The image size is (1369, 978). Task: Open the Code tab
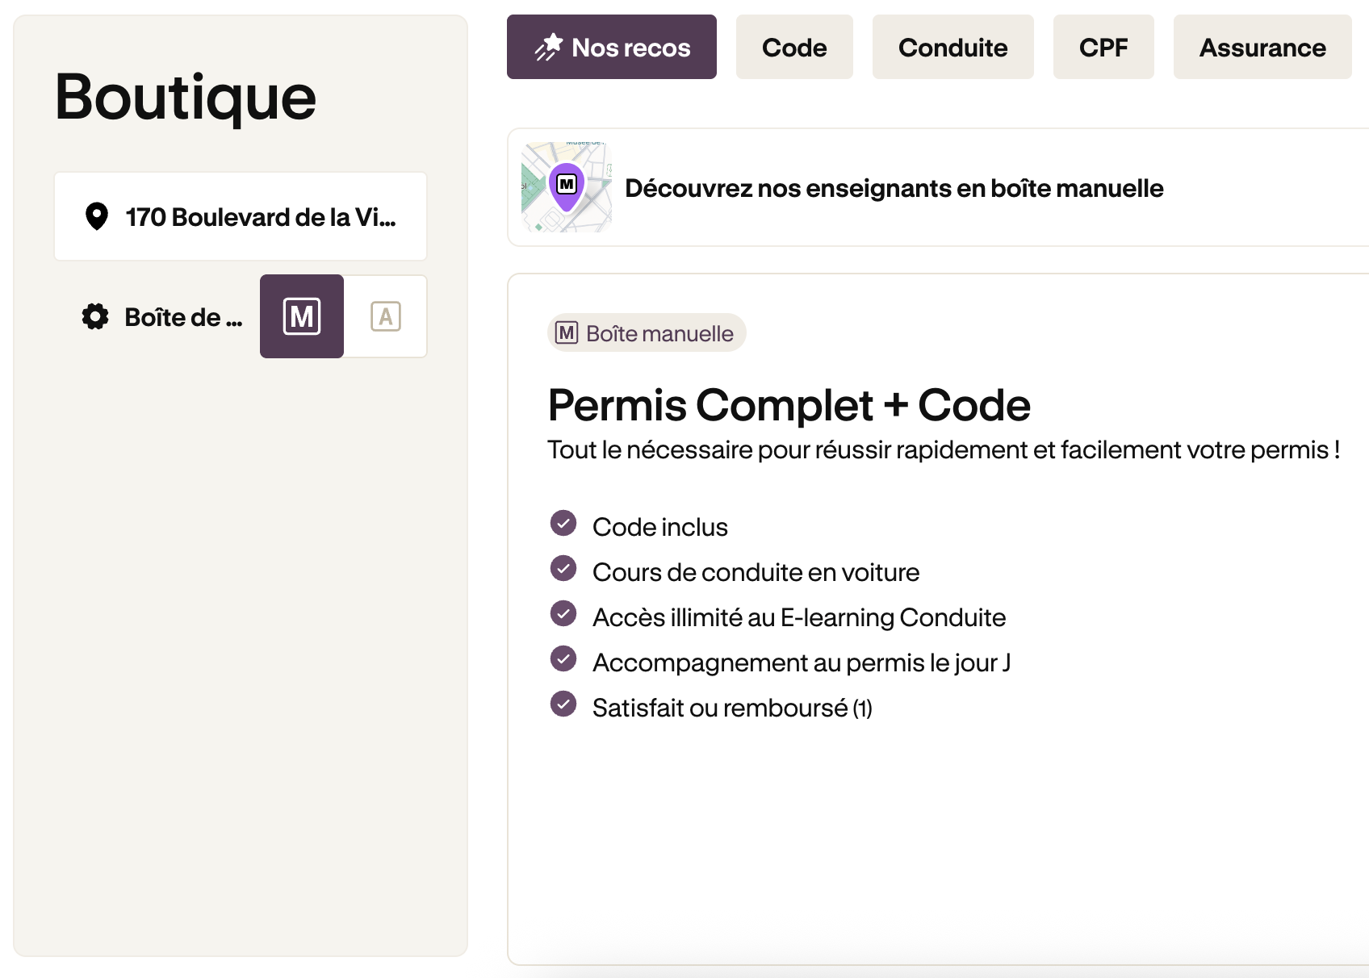794,47
